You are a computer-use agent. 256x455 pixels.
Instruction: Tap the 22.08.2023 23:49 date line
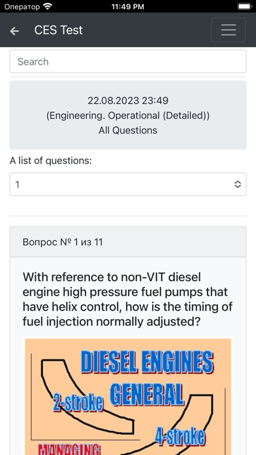[128, 101]
